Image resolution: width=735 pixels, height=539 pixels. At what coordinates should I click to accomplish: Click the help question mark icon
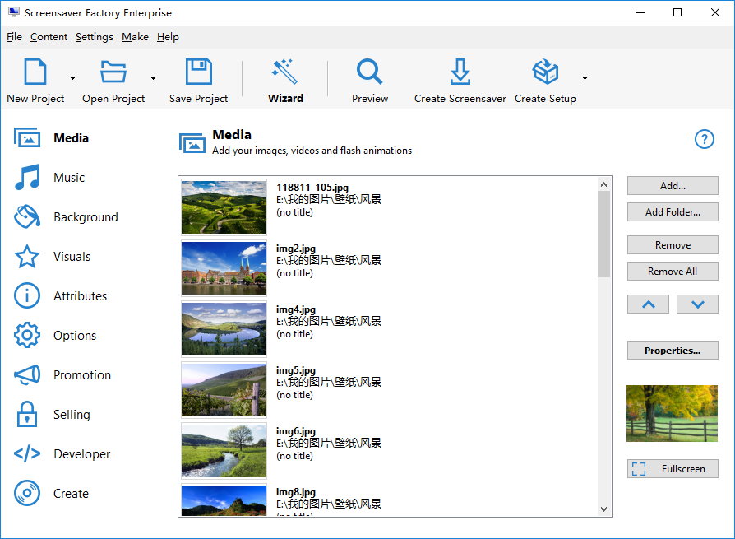click(704, 139)
